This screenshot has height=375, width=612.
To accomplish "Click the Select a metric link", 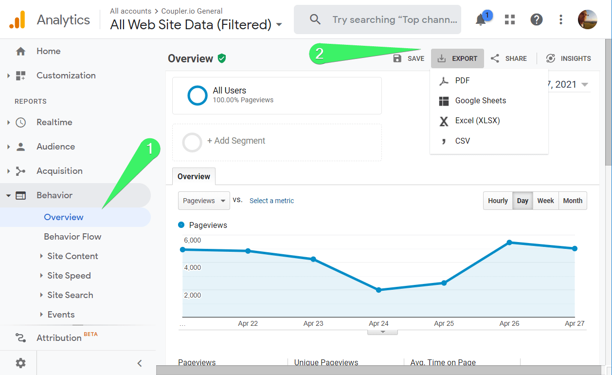I will [271, 201].
